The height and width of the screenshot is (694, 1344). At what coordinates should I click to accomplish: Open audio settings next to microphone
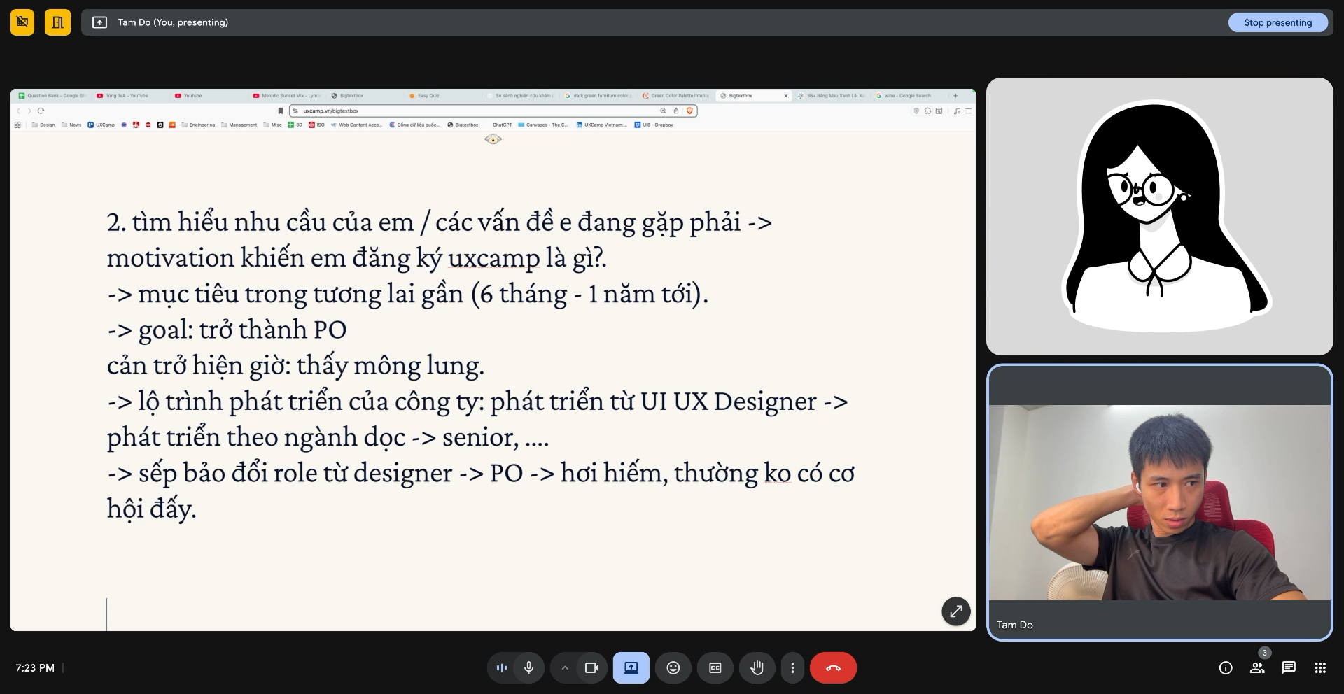[x=502, y=667]
